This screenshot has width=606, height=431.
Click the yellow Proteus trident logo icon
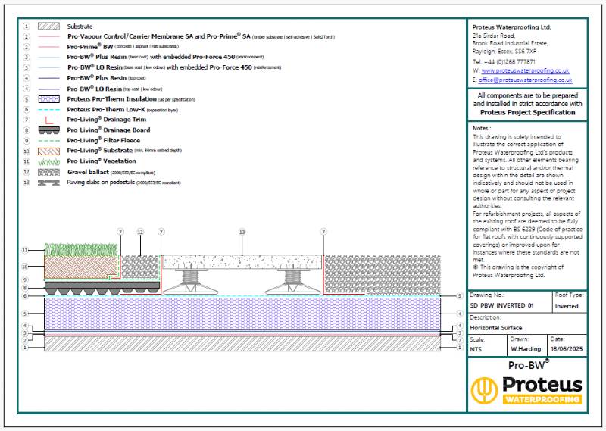click(x=485, y=390)
